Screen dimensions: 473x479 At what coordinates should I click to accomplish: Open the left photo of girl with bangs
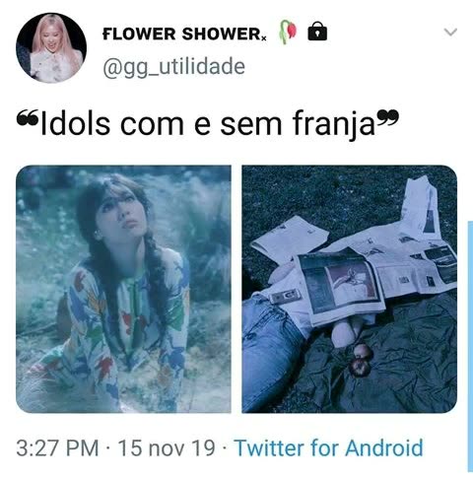pos(123,289)
